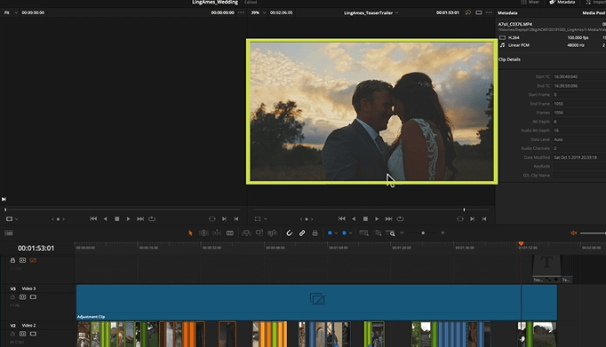The width and height of the screenshot is (606, 347).
Task: Jump to first frame in source viewer
Action: [x=93, y=219]
